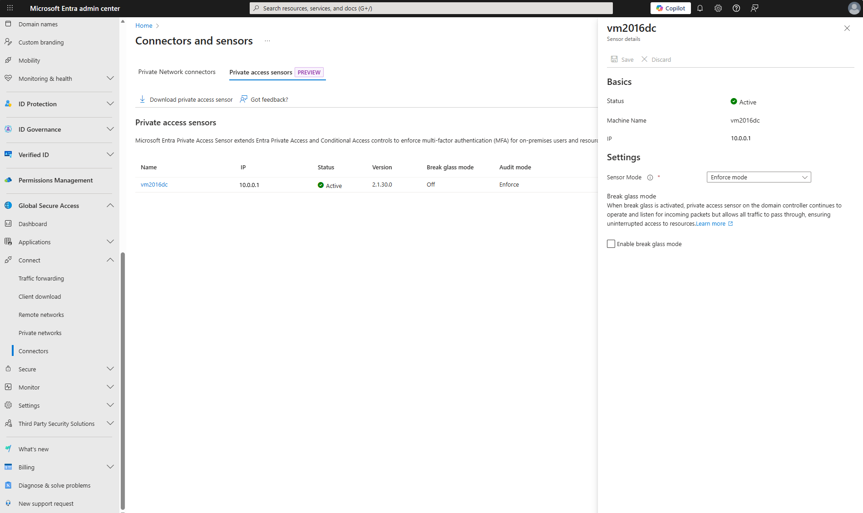This screenshot has width=863, height=513.
Task: Click the Monitoring & health heart icon
Action: (x=8, y=78)
